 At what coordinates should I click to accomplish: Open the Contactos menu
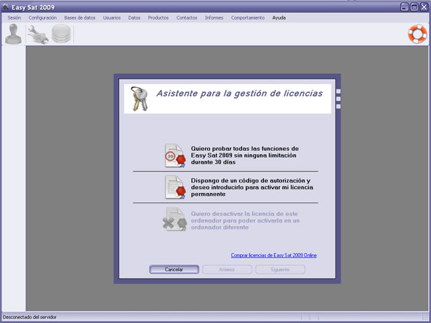187,17
